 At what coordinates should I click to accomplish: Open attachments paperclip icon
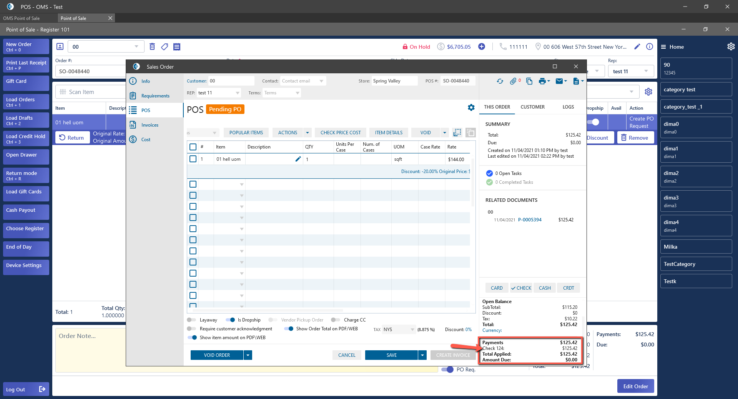coord(513,81)
